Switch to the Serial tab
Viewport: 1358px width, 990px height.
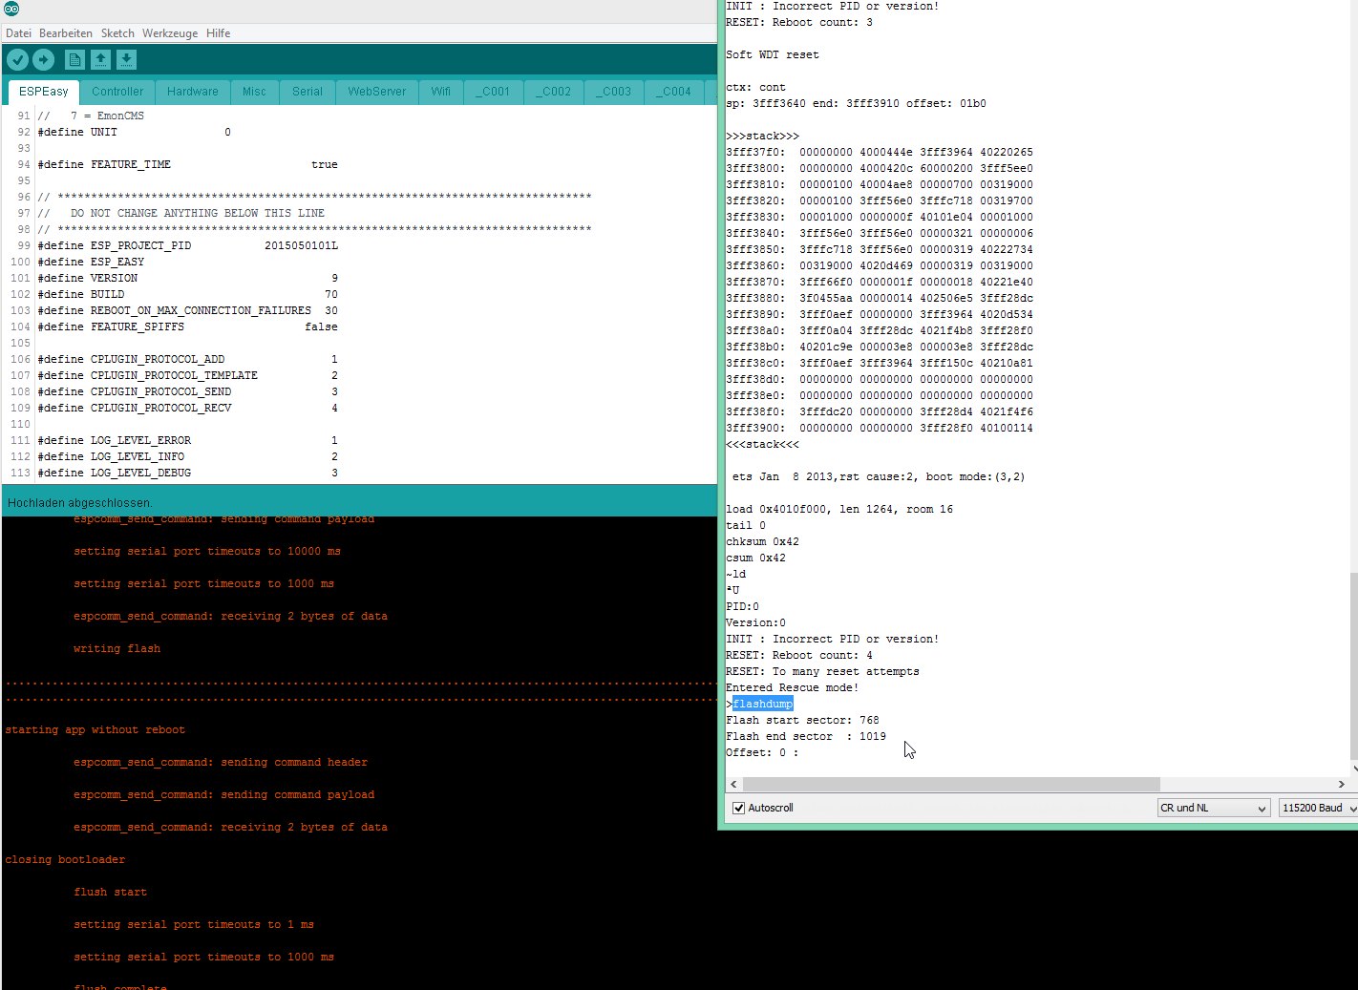pos(307,92)
